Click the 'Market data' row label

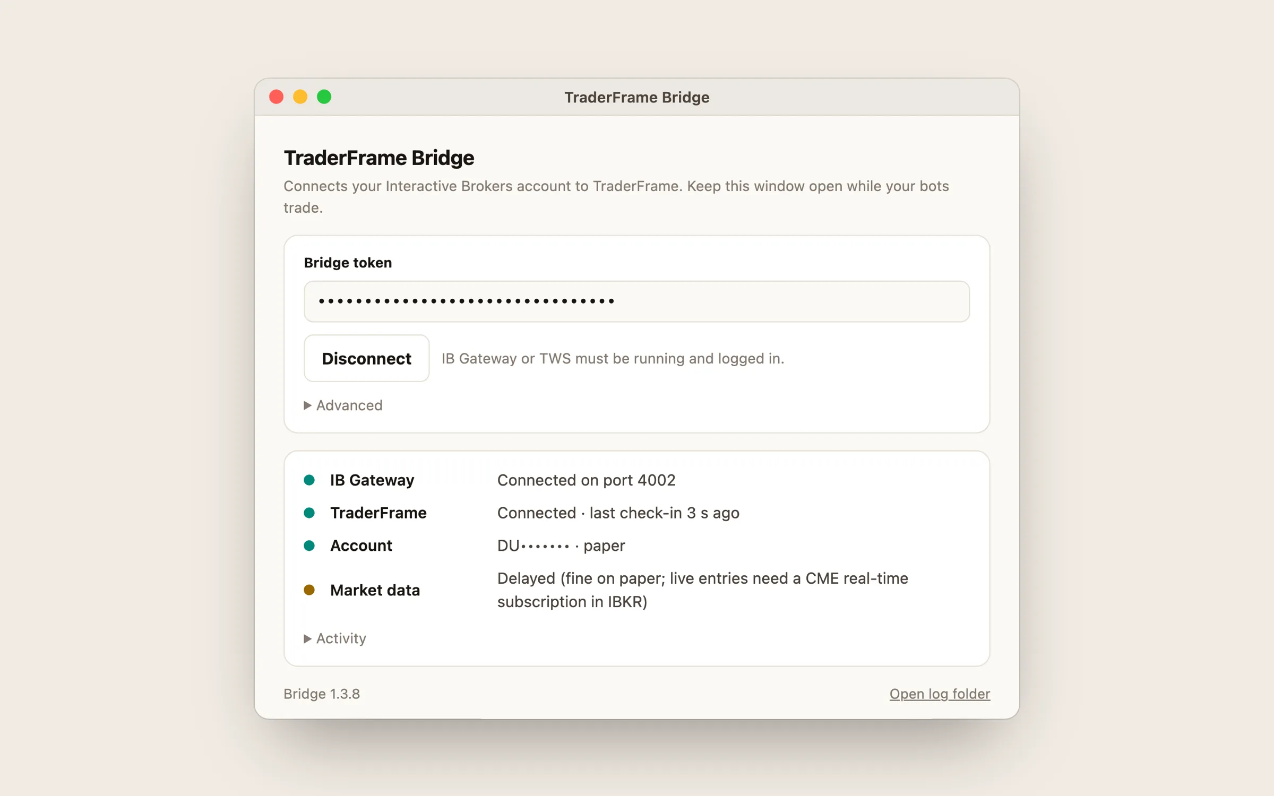coord(375,590)
